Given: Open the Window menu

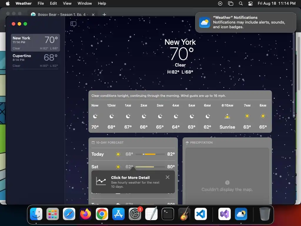Looking at the screenshot, I should [x=85, y=4].
